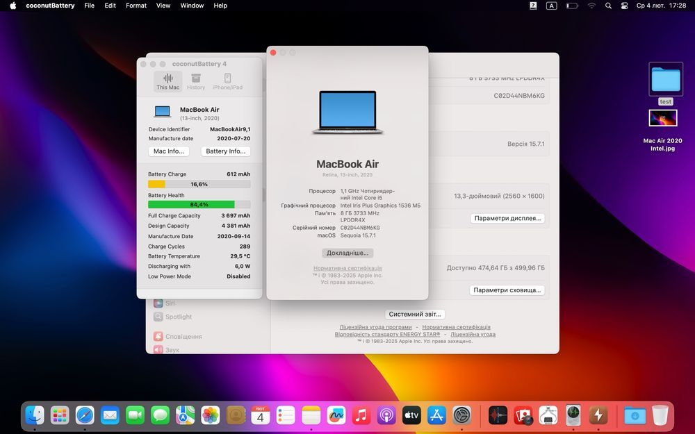Image resolution: width=695 pixels, height=434 pixels.
Task: Switch to the This Mac tab
Action: (x=168, y=82)
